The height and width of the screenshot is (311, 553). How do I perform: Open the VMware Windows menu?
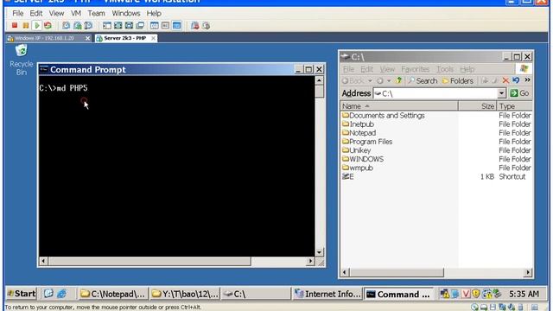[126, 13]
